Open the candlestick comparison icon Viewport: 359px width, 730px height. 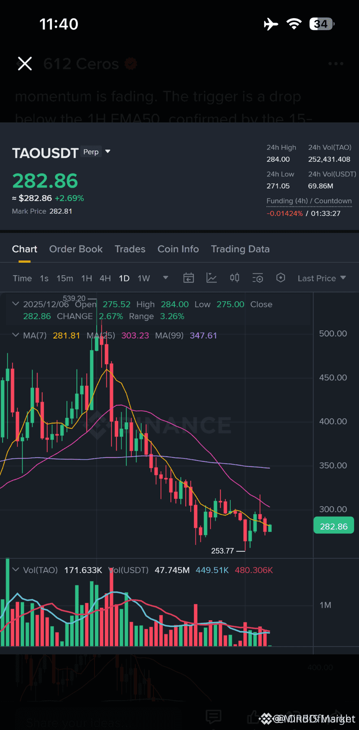235,278
